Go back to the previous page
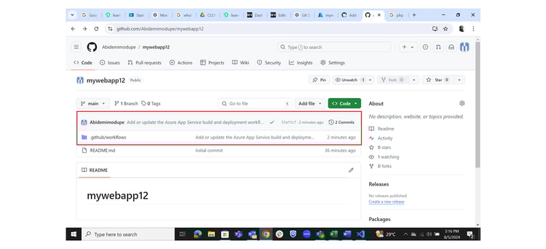This screenshot has width=546, height=249. point(73,29)
